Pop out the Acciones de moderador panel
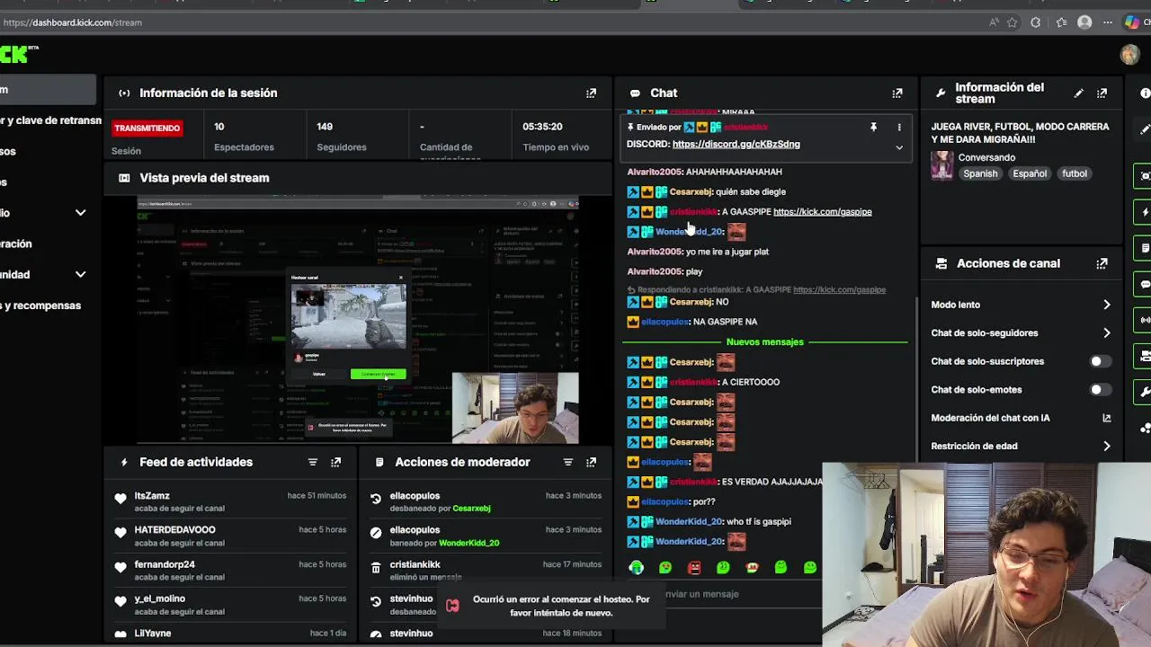 591,463
